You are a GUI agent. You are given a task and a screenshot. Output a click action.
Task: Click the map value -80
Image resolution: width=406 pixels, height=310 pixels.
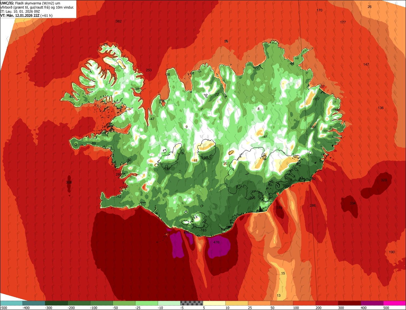(x=128, y=160)
